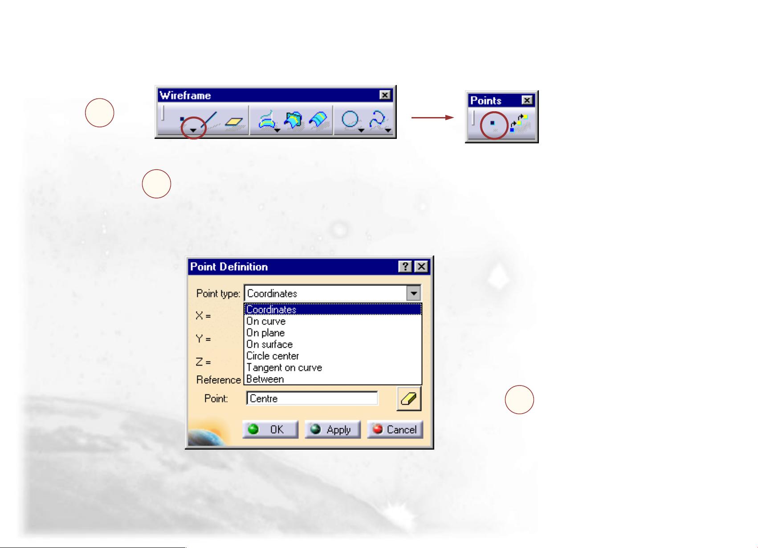Select "Circle center" in the dropdown list
This screenshot has width=758, height=548.
tap(273, 356)
